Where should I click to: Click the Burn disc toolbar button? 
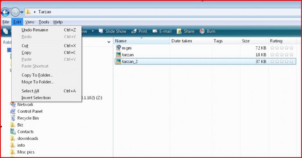click(207, 31)
